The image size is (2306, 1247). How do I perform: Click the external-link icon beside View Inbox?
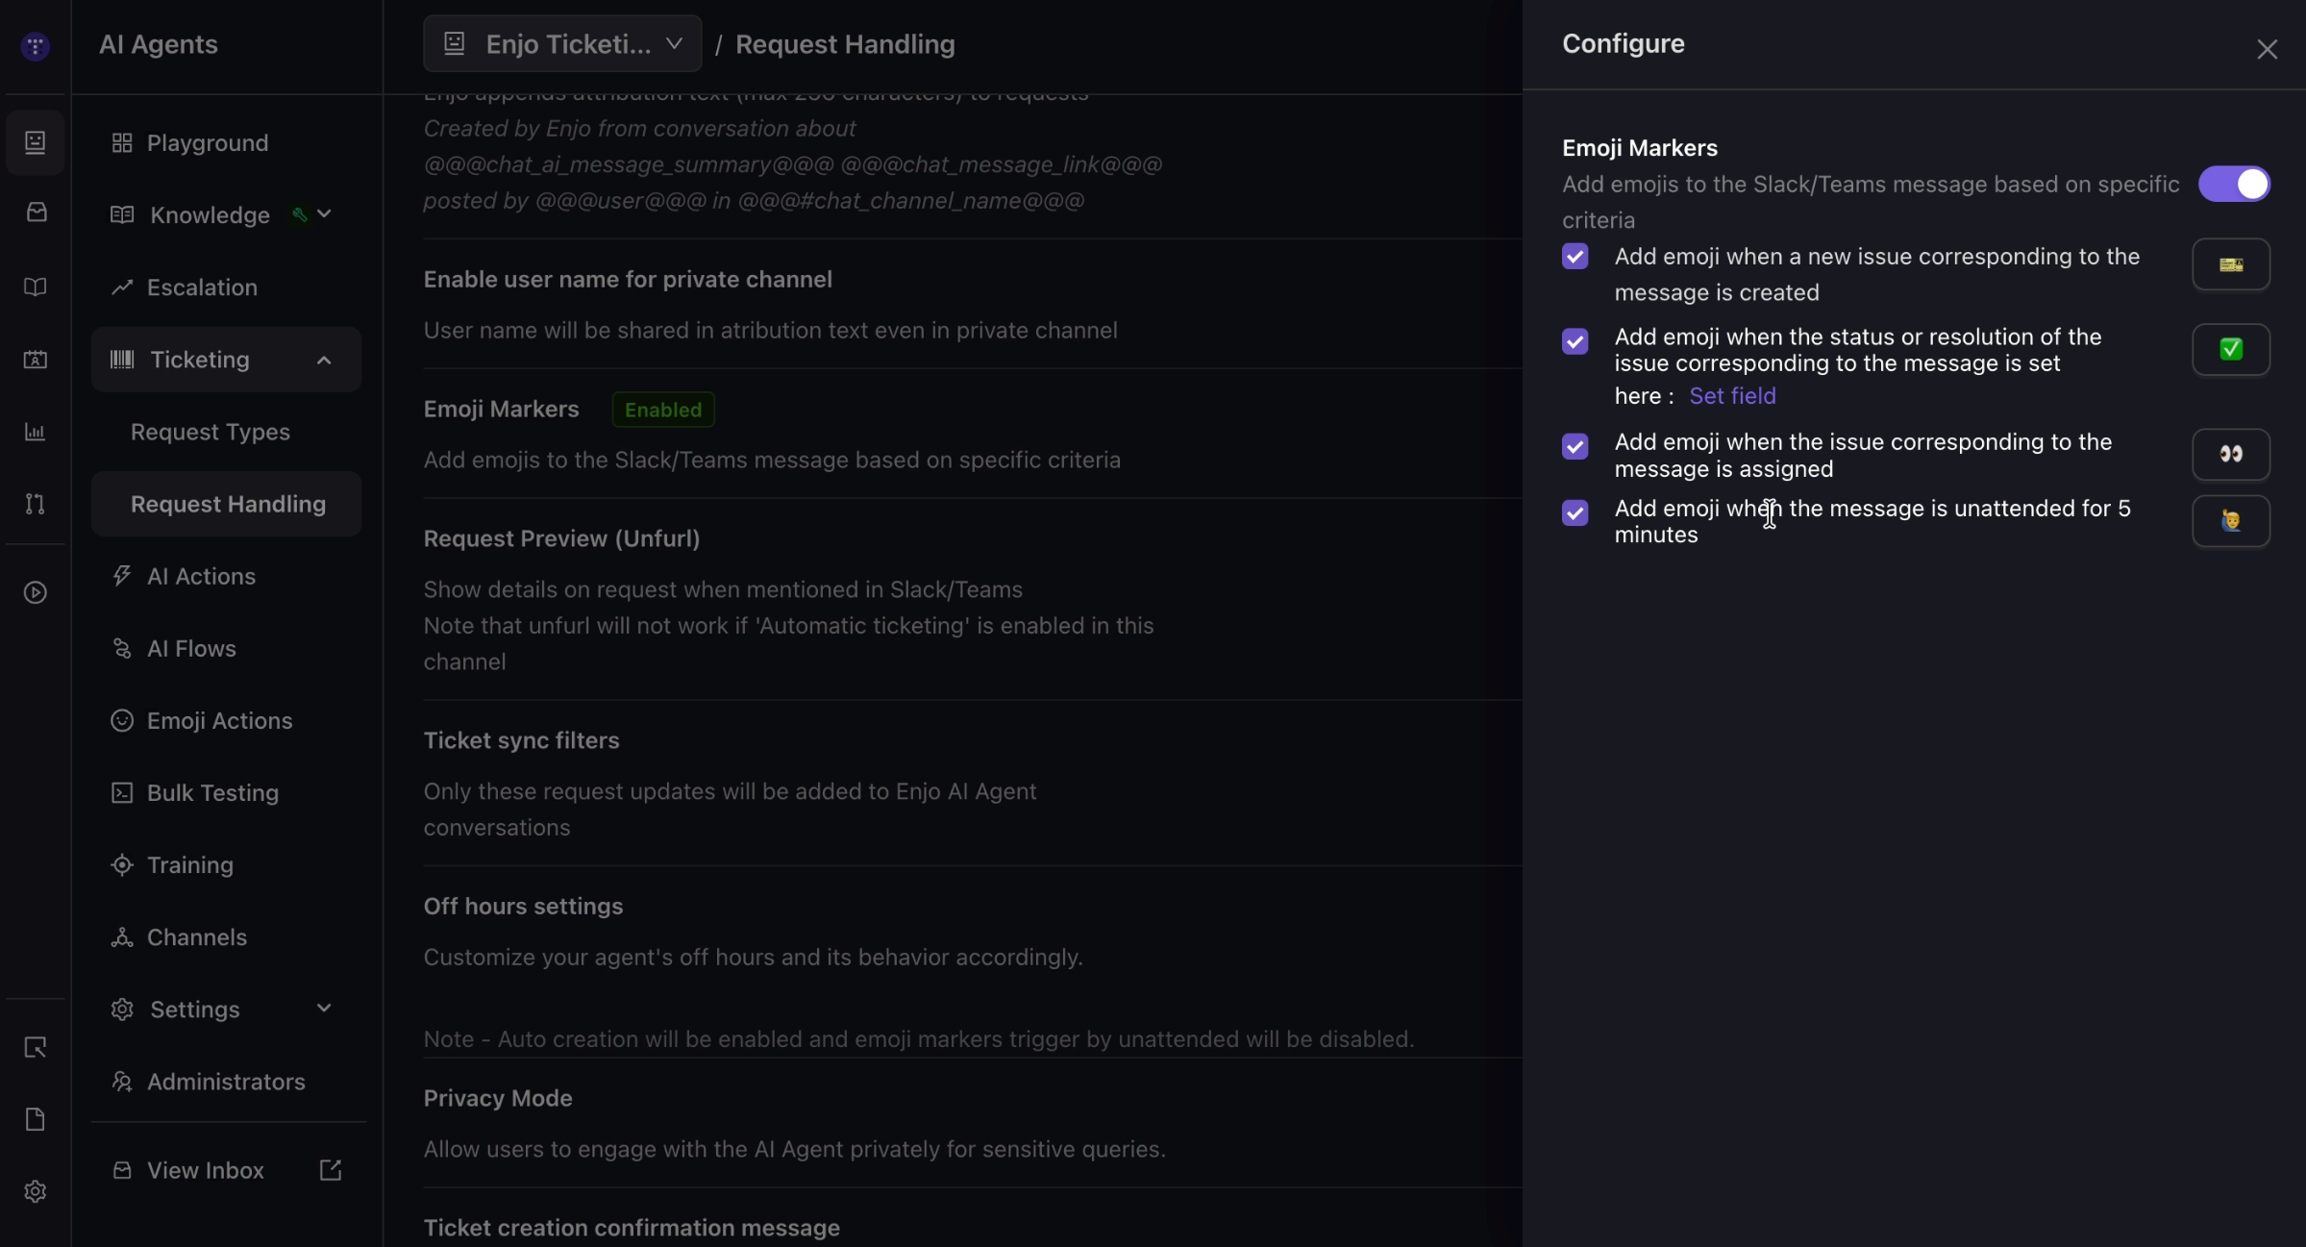[x=331, y=1170]
